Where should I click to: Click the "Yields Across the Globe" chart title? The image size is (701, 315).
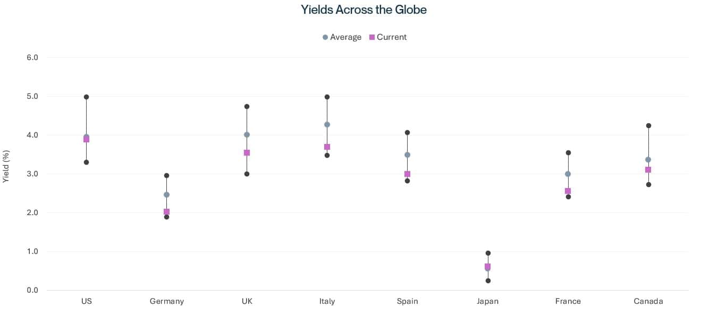click(x=364, y=10)
